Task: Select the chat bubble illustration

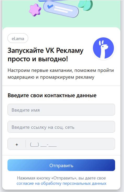Action: click(x=61, y=9)
